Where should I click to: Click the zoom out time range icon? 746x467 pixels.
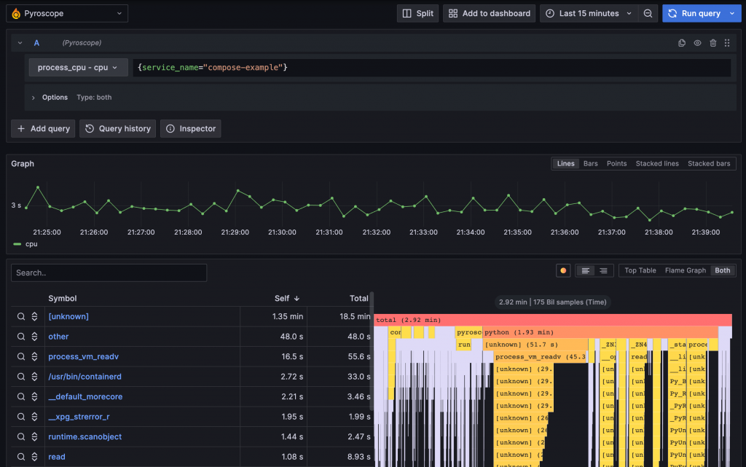pos(648,13)
